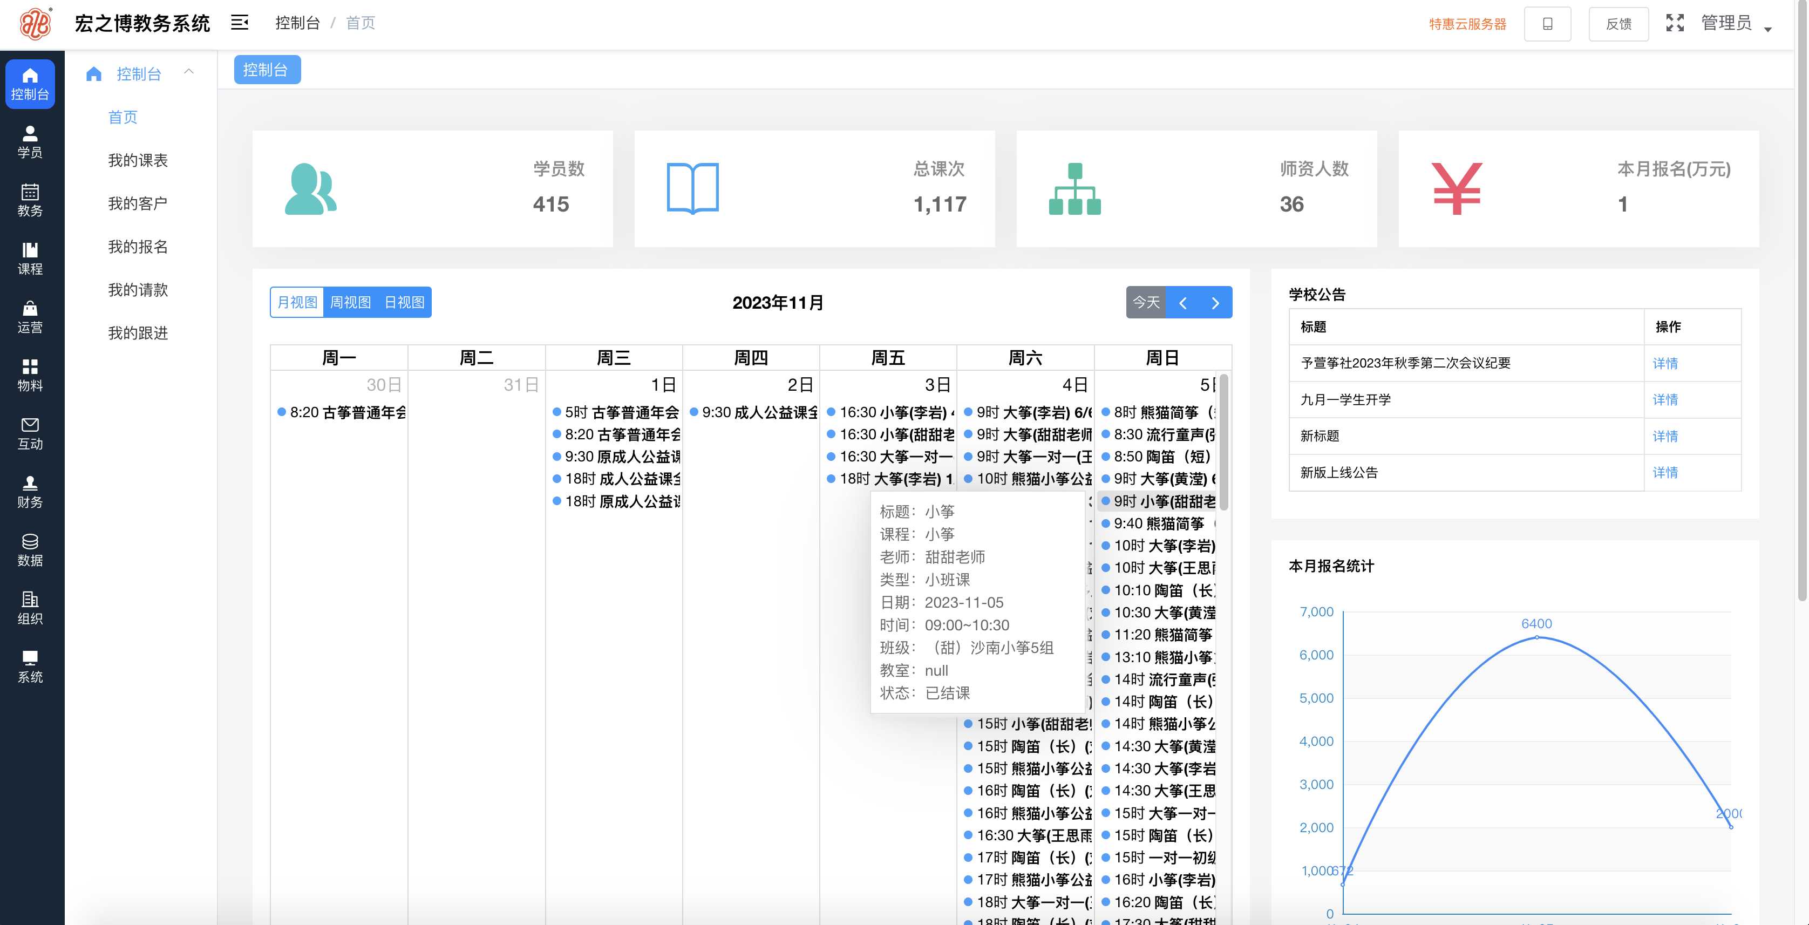Open Friday event 18时 大筝(李岩)

click(890, 479)
